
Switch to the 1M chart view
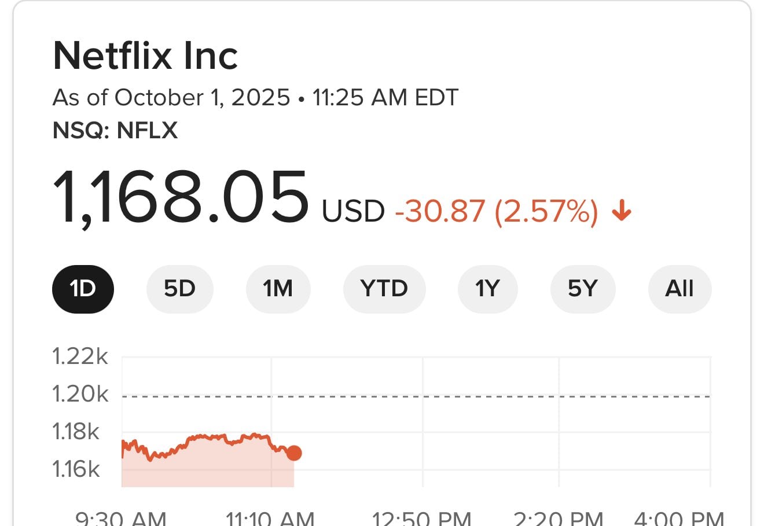click(278, 289)
